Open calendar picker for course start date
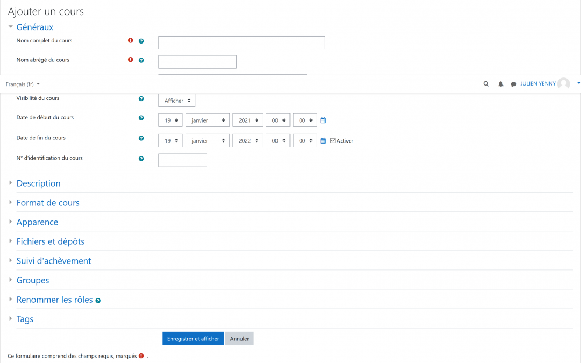581x363 pixels. [323, 120]
